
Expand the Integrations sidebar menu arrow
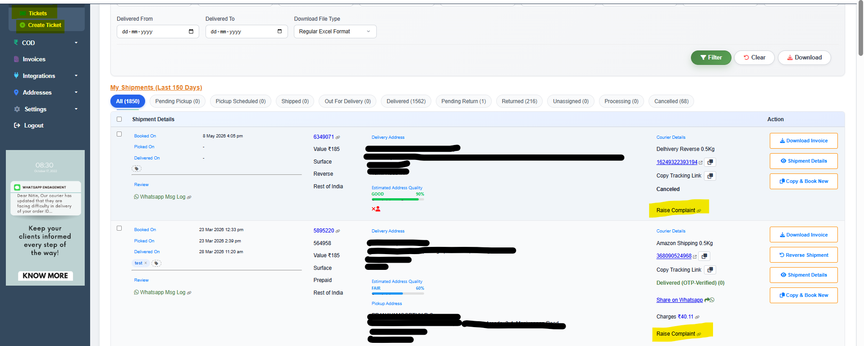(76, 76)
